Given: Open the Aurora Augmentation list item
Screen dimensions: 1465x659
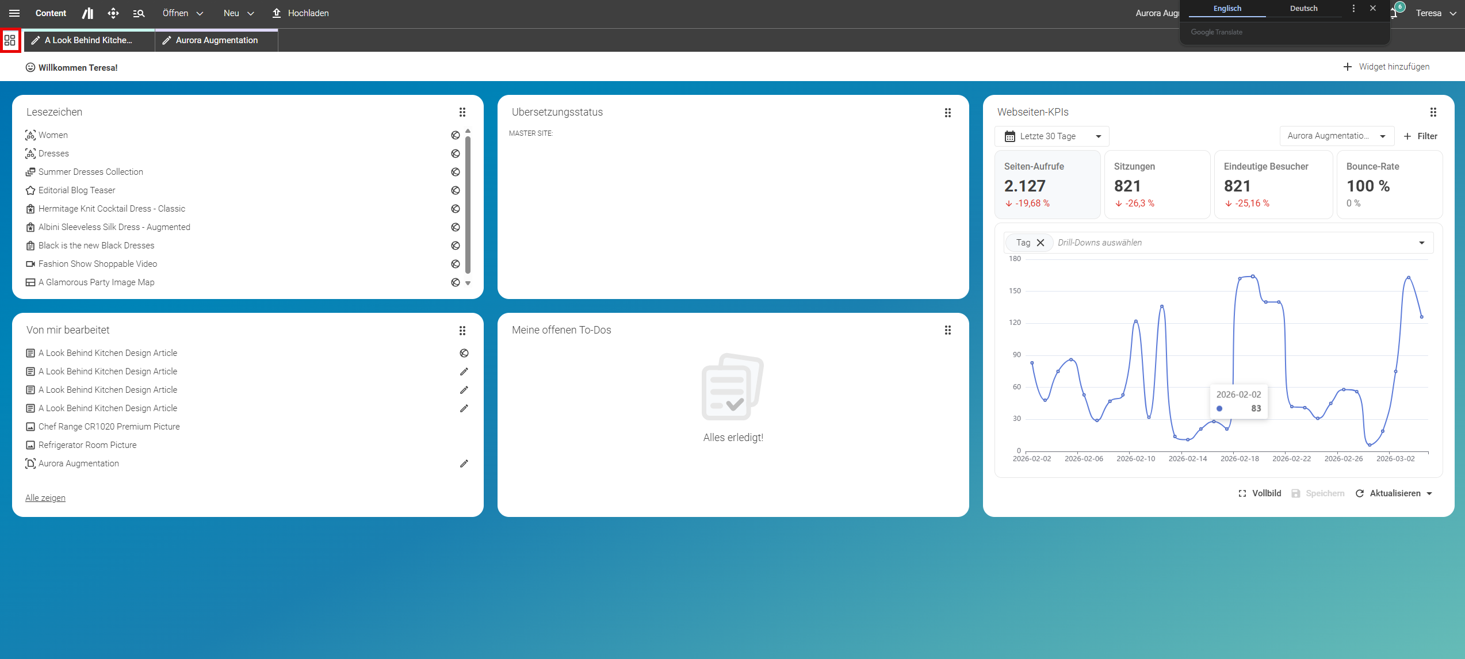Looking at the screenshot, I should (x=79, y=463).
